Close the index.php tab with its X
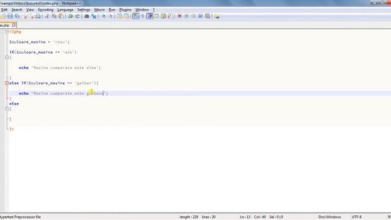This screenshot has width=391, height=220. (x=13, y=25)
